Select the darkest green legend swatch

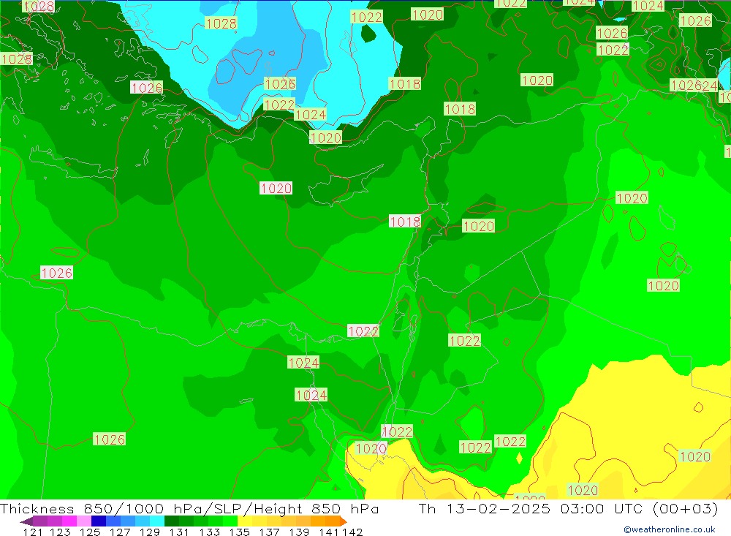(x=172, y=521)
